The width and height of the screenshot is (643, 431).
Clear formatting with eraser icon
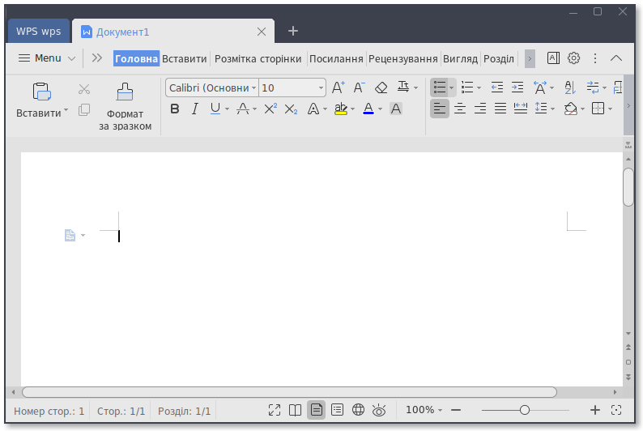pos(381,87)
